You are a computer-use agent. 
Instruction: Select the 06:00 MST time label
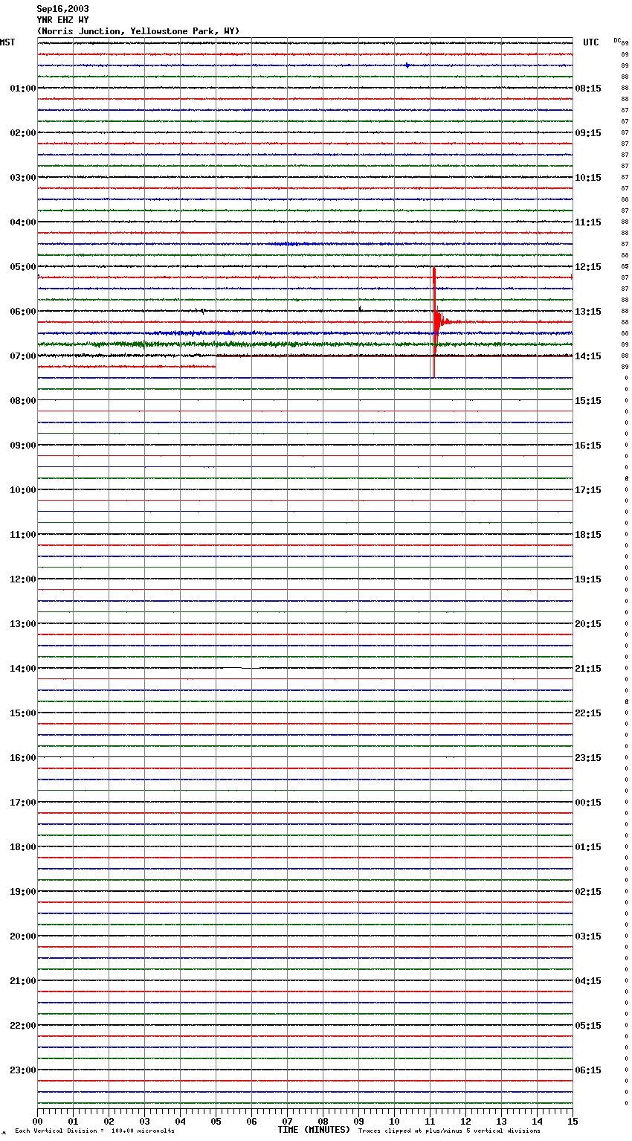coord(23,312)
